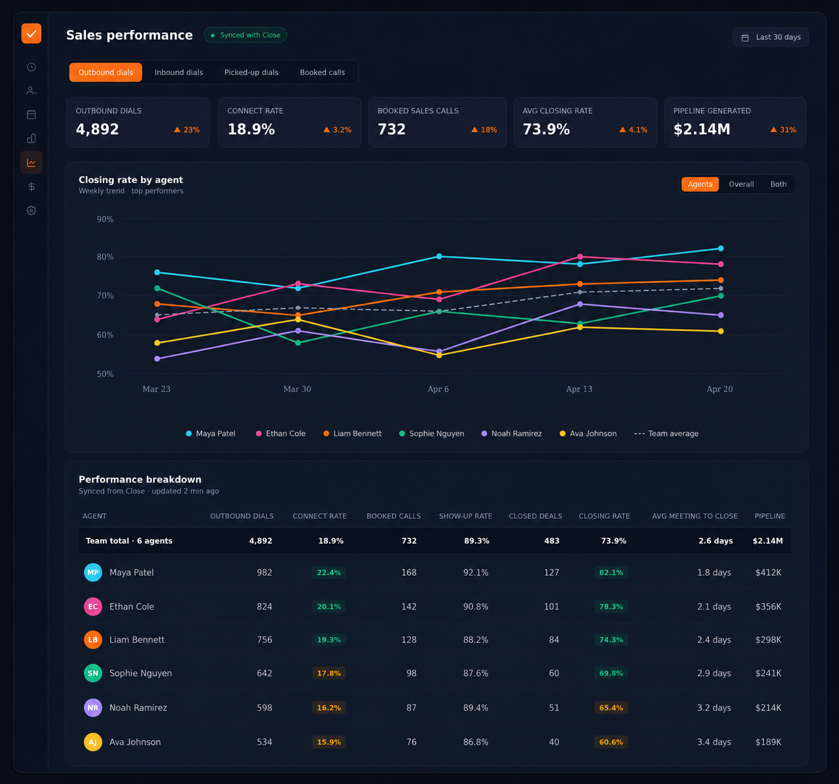
Task: Sort table by Avg Meeting to Close header
Action: [695, 516]
